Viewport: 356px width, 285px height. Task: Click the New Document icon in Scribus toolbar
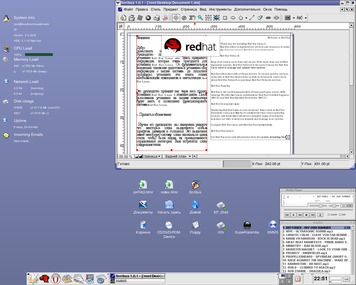point(123,18)
